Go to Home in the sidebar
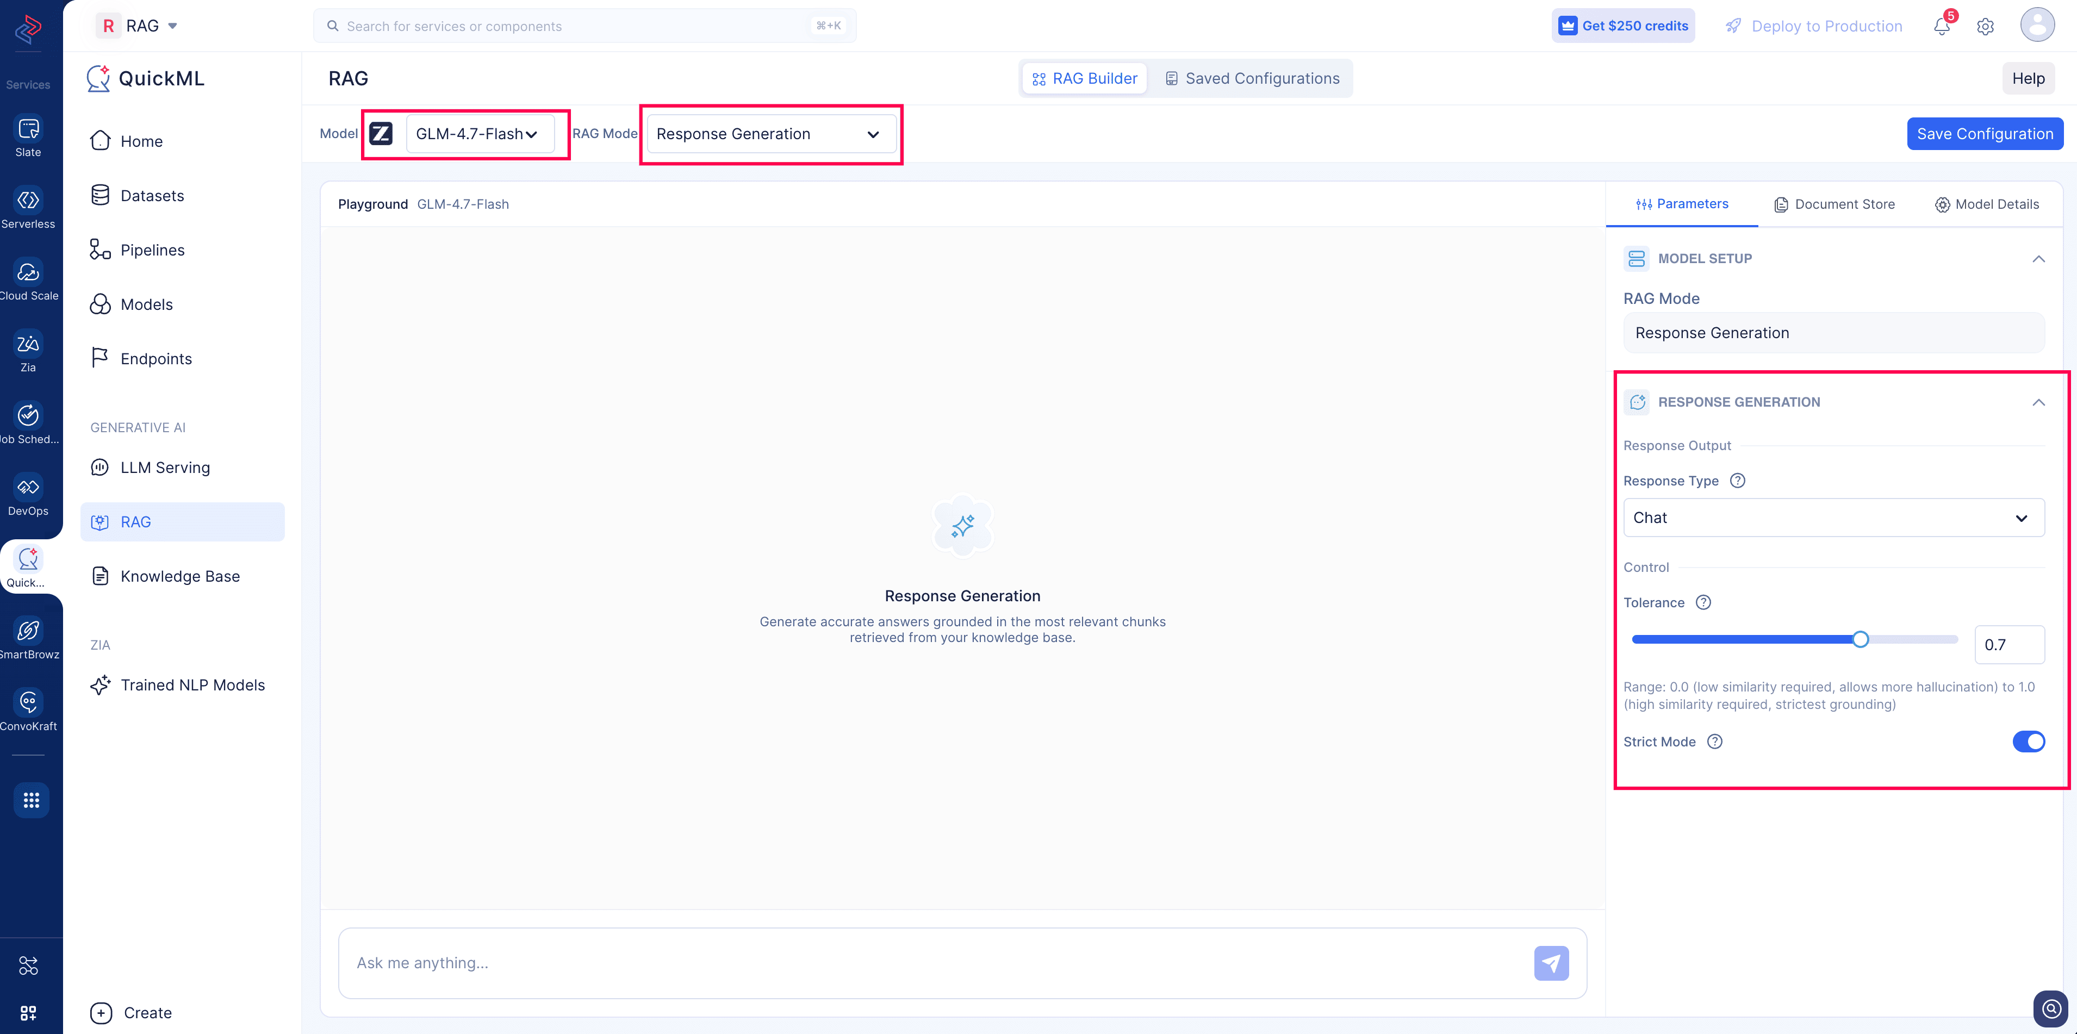 click(182, 141)
